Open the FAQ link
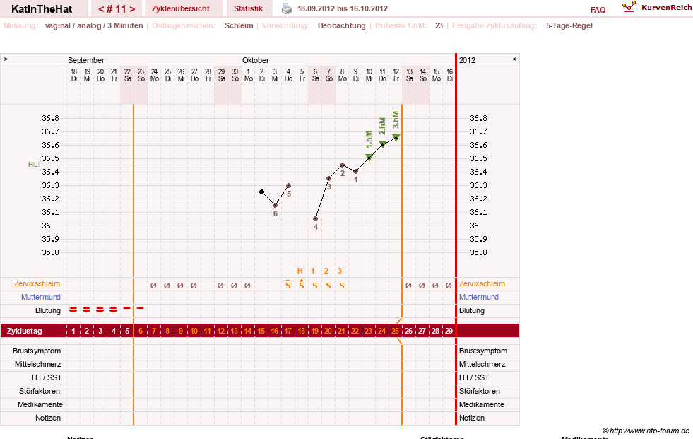 tap(598, 10)
